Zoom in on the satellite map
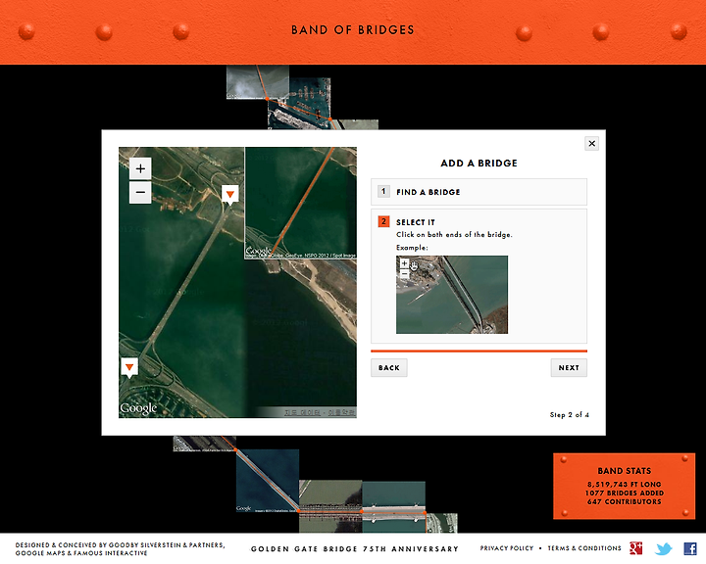The height and width of the screenshot is (564, 706). click(x=140, y=168)
